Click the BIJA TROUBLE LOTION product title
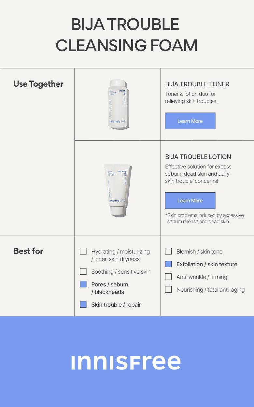The width and height of the screenshot is (254, 407). tap(198, 157)
